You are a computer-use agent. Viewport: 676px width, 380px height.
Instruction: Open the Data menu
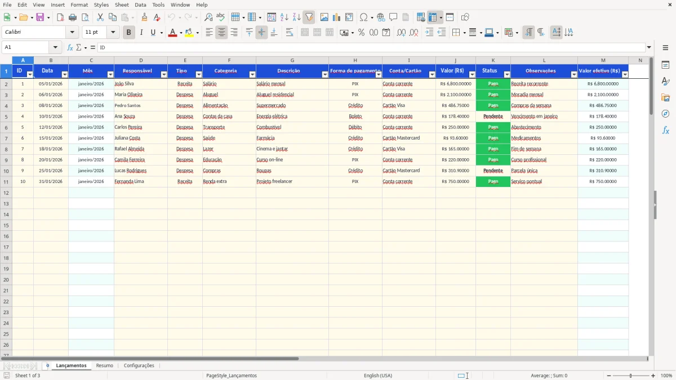pos(140,5)
